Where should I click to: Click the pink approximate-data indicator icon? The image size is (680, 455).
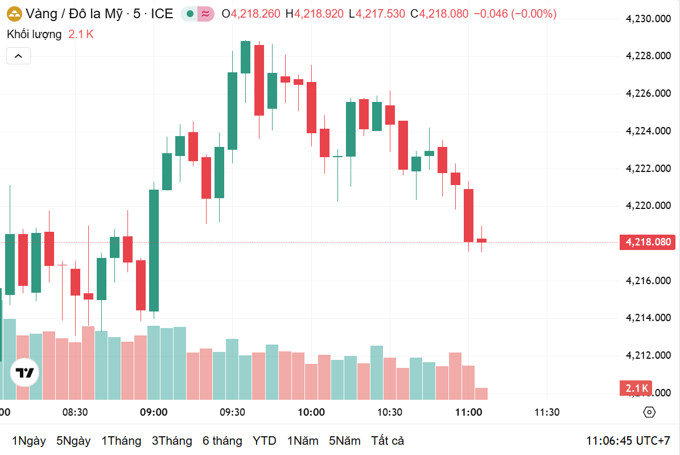tap(205, 14)
